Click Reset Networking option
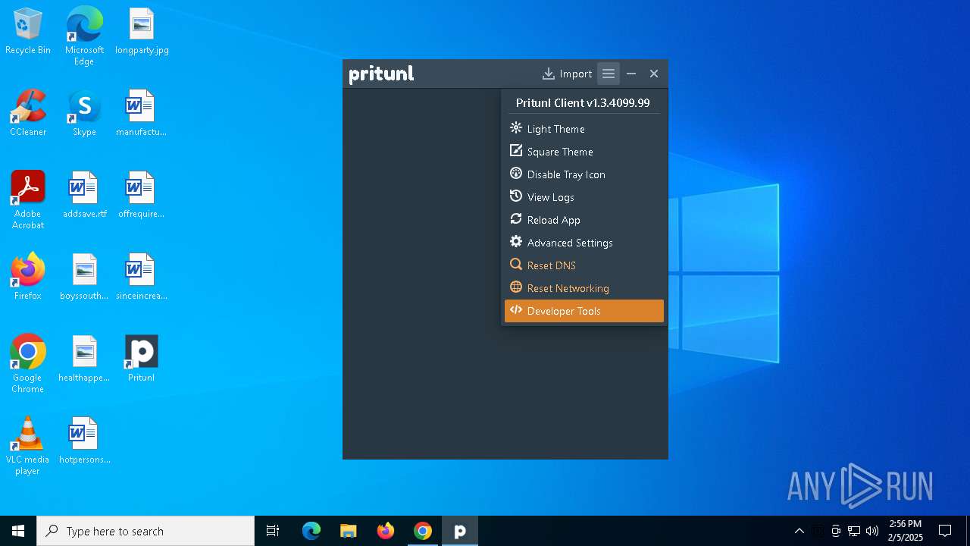The image size is (970, 546). (x=584, y=288)
